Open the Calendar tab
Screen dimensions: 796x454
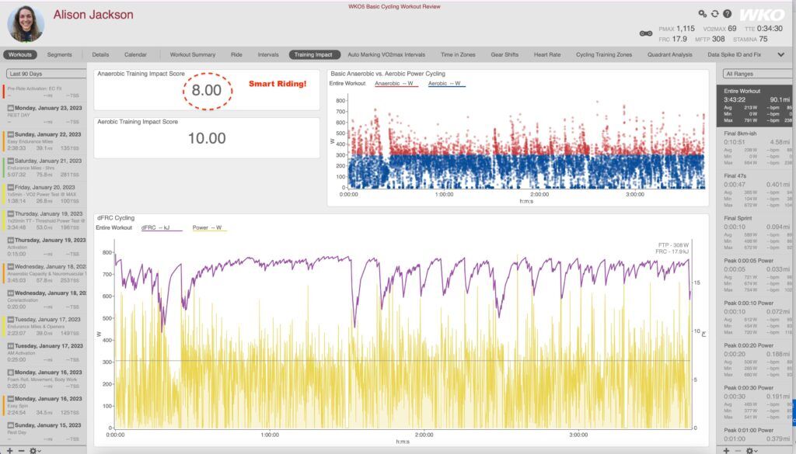[135, 55]
